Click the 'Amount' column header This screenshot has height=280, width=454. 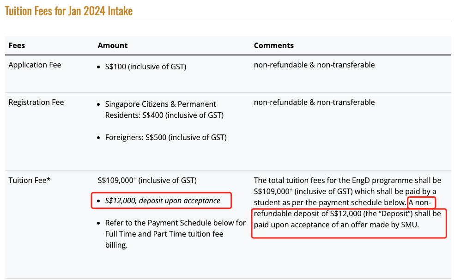pyautogui.click(x=113, y=45)
